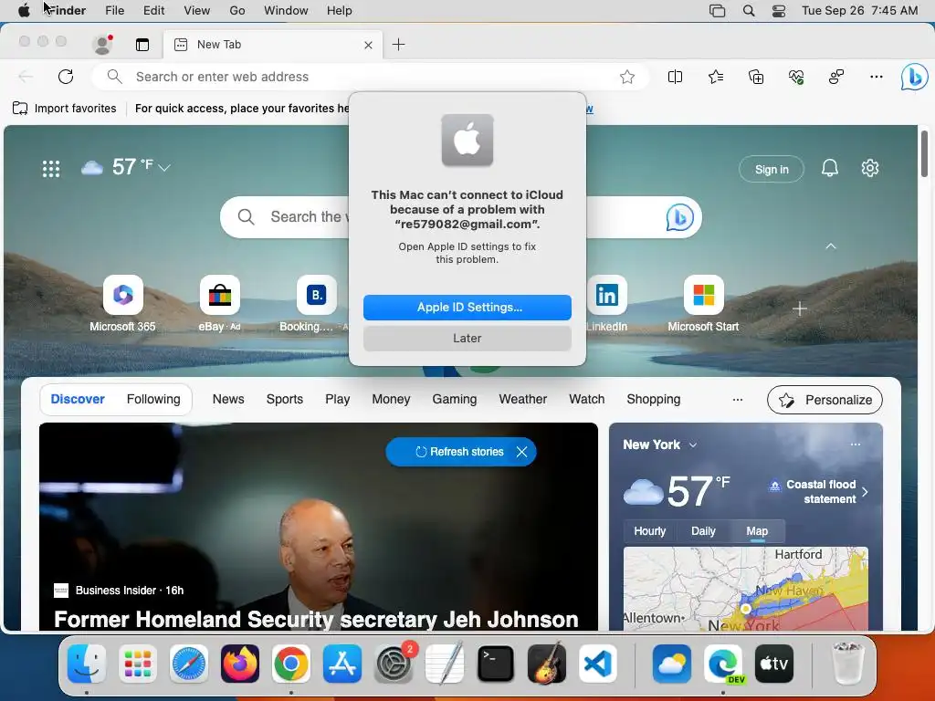Switch weather card to Hourly tab
This screenshot has height=701, width=935.
pos(649,531)
